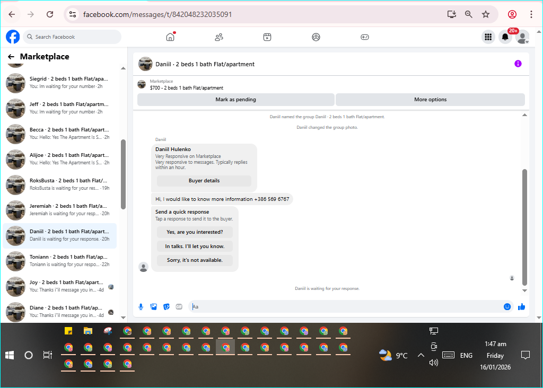
Task: Open the emoji picker icon
Action: (507, 307)
